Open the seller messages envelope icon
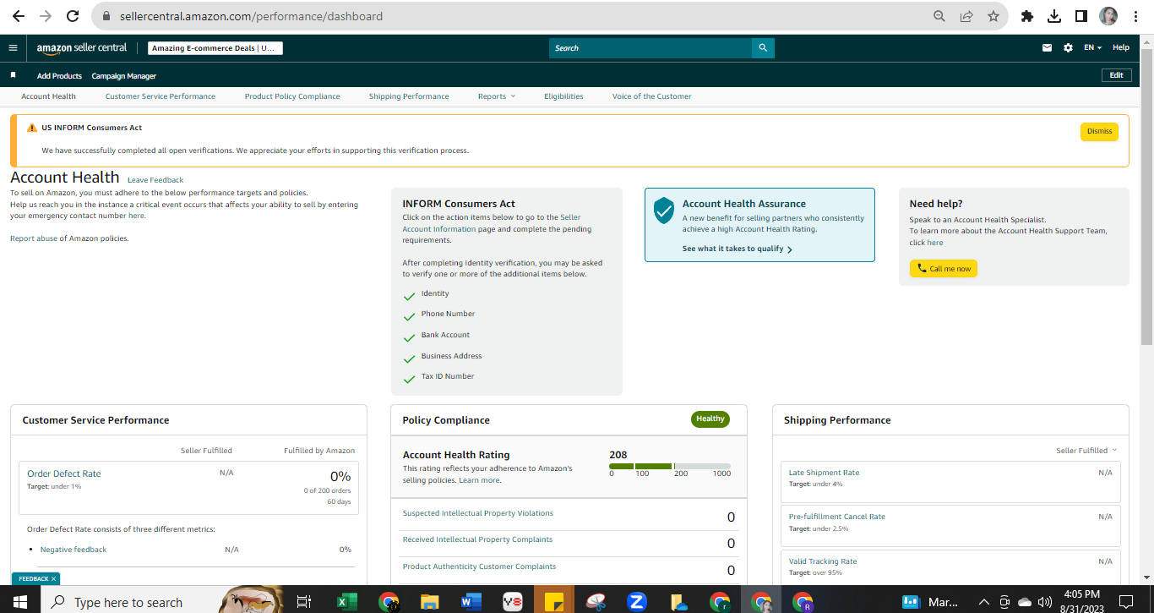The width and height of the screenshot is (1154, 613). (x=1048, y=48)
